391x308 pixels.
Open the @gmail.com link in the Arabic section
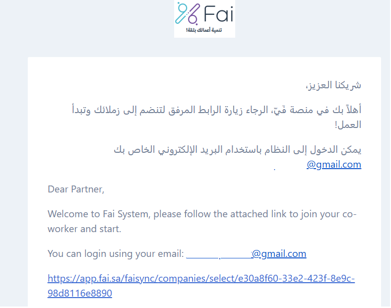(334, 165)
